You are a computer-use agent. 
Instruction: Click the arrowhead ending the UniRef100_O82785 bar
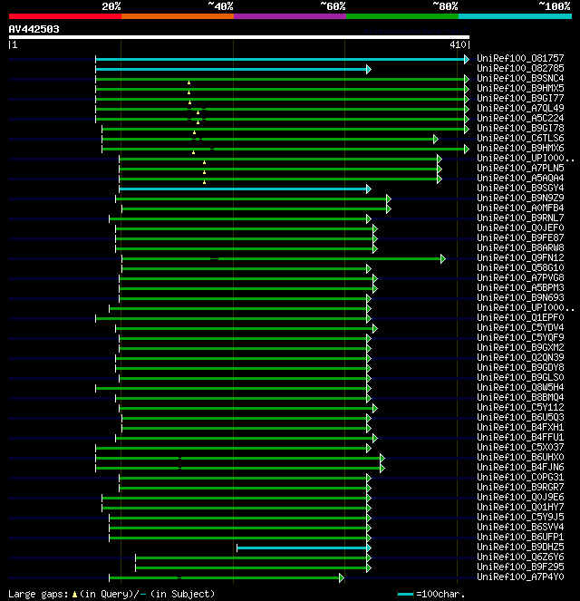point(368,70)
